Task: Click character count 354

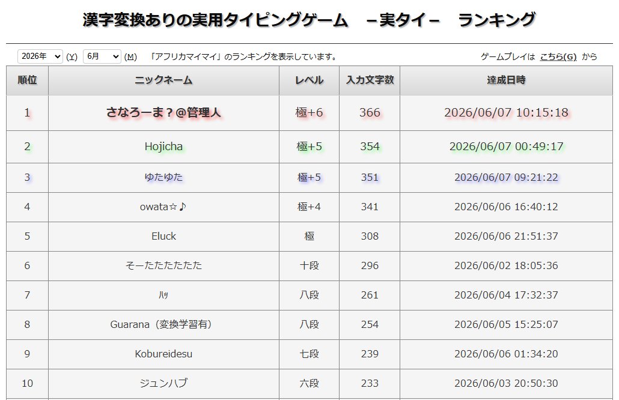Action: 370,147
